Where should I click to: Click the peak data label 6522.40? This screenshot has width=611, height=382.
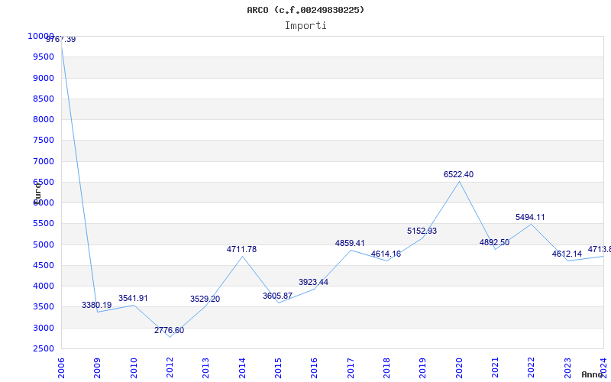pos(459,174)
